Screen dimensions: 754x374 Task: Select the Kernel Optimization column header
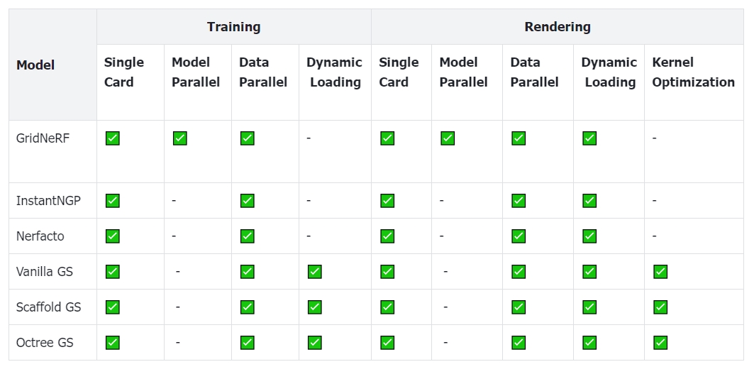click(x=693, y=72)
